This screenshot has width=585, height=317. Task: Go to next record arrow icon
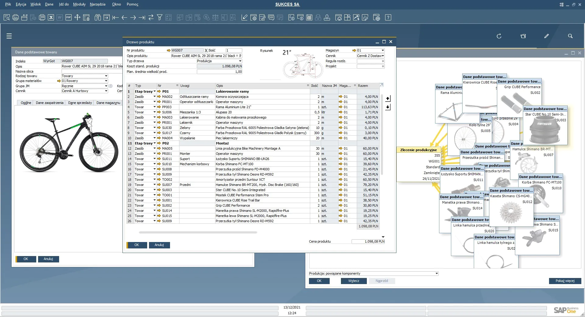pos(133,18)
